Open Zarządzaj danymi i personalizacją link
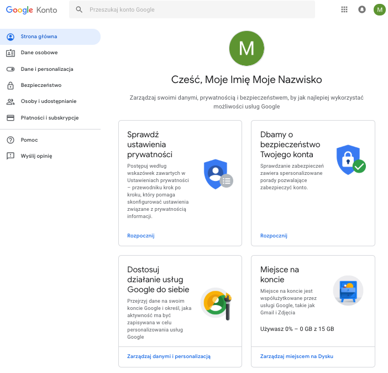Image resolution: width=388 pixels, height=373 pixels. pyautogui.click(x=169, y=356)
